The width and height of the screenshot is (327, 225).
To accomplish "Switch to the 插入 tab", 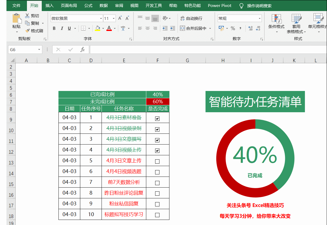I will (x=50, y=6).
